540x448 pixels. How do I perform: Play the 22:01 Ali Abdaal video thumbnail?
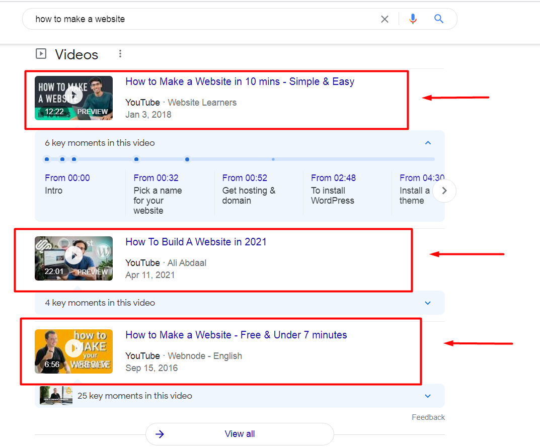(73, 258)
